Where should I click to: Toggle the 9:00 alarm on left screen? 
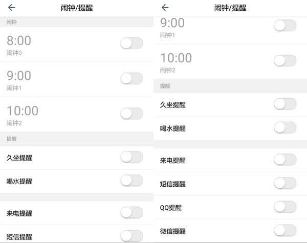pos(131,78)
